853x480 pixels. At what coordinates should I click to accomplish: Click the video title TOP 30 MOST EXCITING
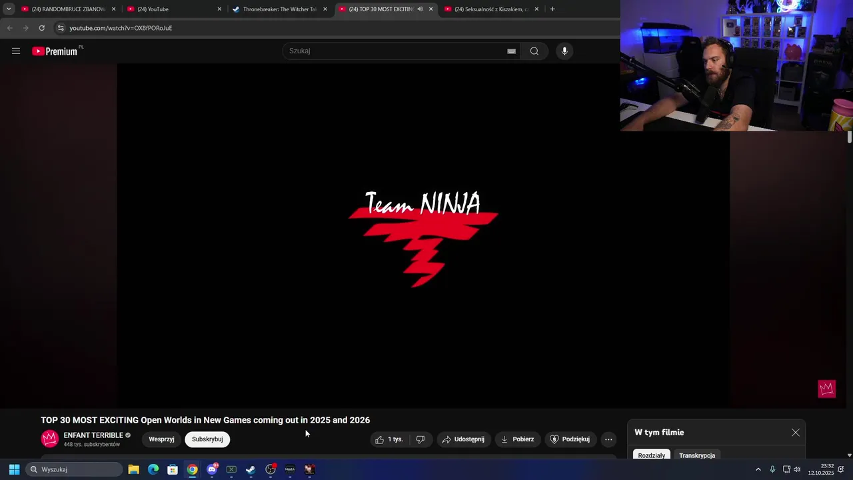point(205,420)
